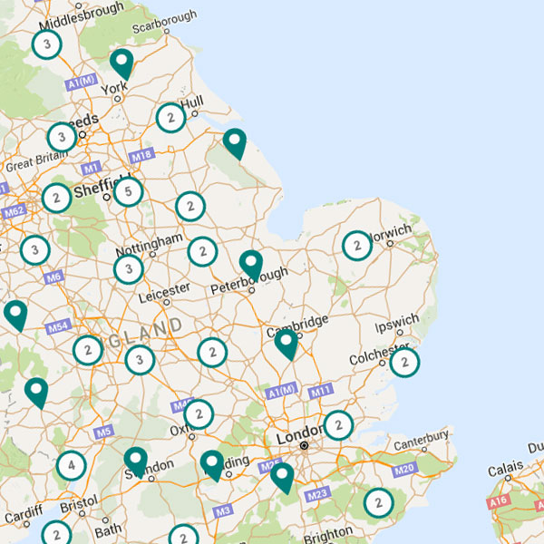
Task: Select the map pin above York
Action: tap(121, 64)
